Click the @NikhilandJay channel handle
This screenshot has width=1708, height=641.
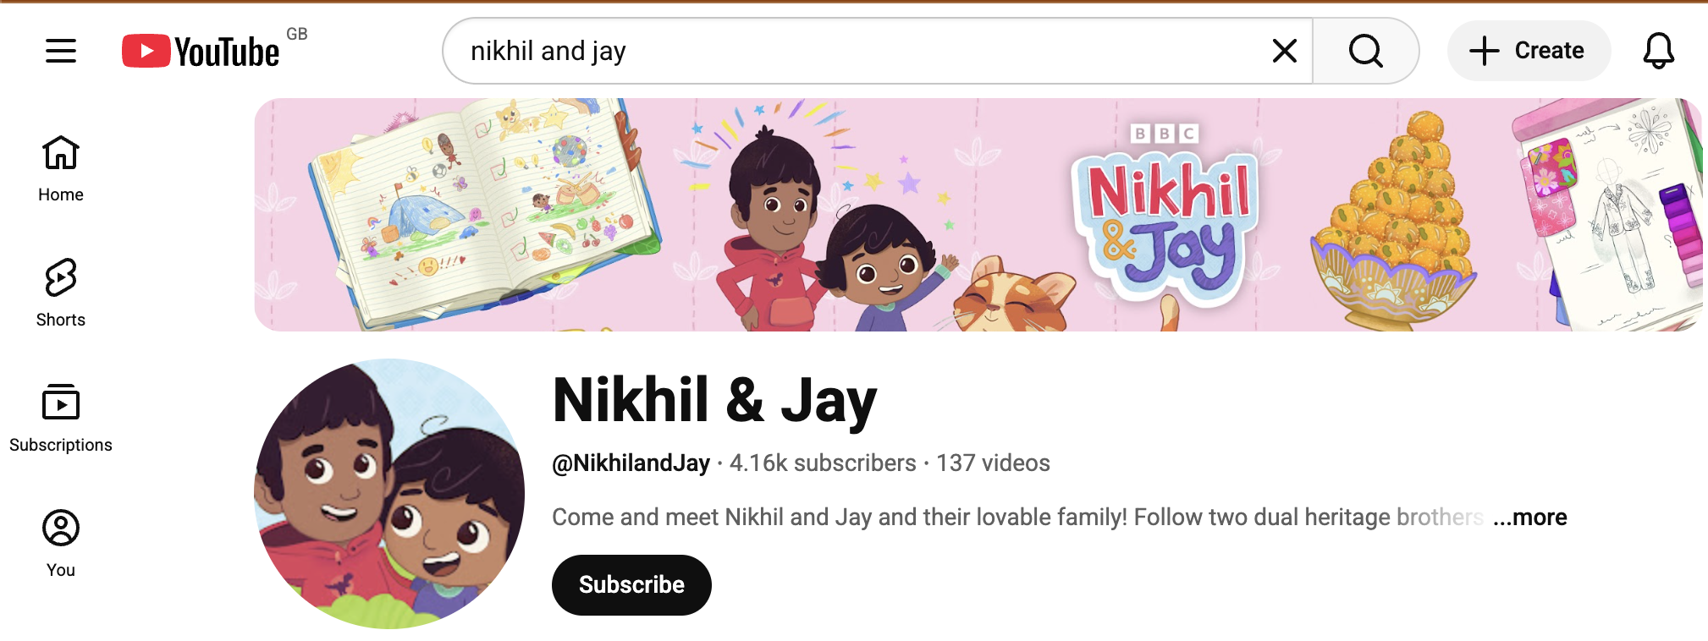point(631,463)
